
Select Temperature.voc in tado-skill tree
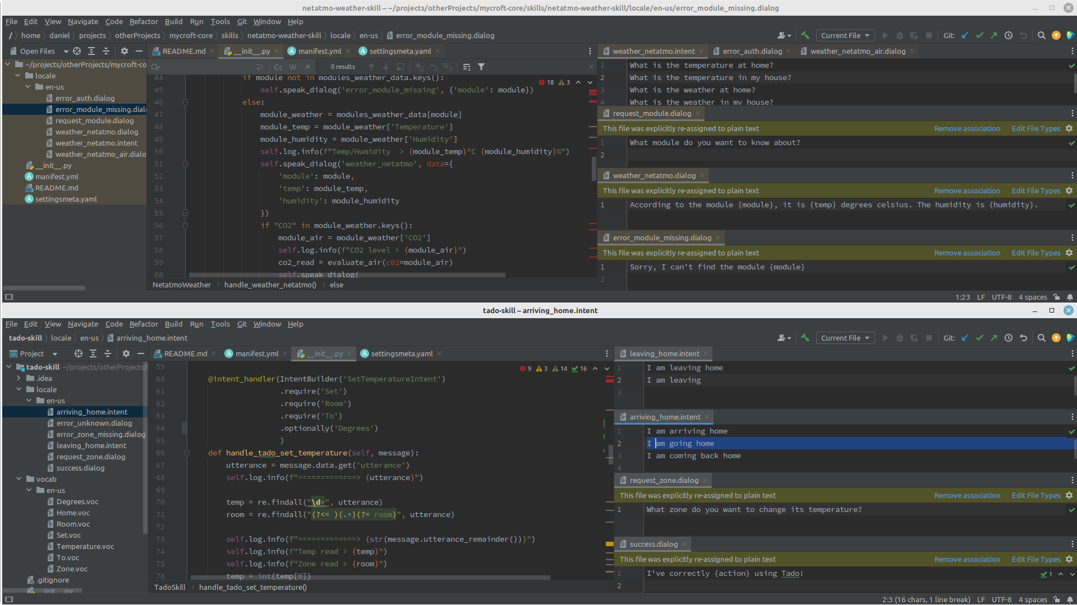pos(85,546)
